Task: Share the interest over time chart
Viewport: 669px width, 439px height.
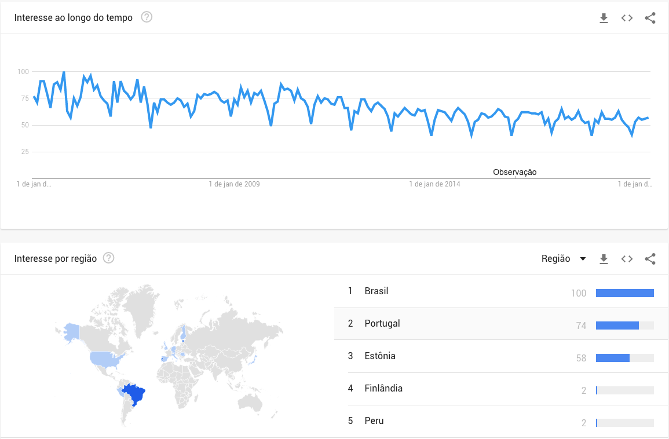Action: (650, 18)
